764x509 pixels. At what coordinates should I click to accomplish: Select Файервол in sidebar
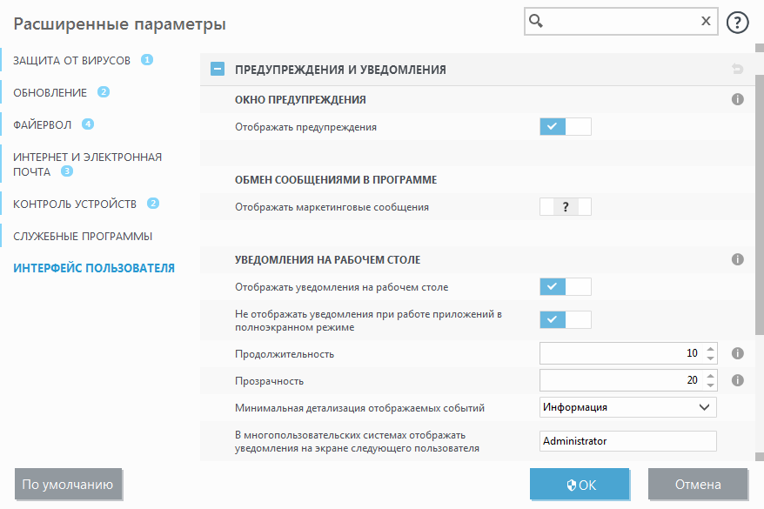coord(43,124)
